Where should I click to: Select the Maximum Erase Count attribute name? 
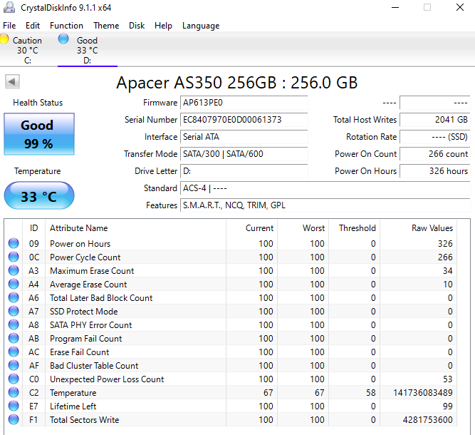pos(92,270)
